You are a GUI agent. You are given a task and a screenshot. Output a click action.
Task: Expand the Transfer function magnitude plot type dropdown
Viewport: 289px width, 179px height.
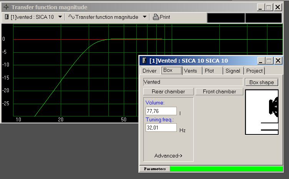(144, 17)
